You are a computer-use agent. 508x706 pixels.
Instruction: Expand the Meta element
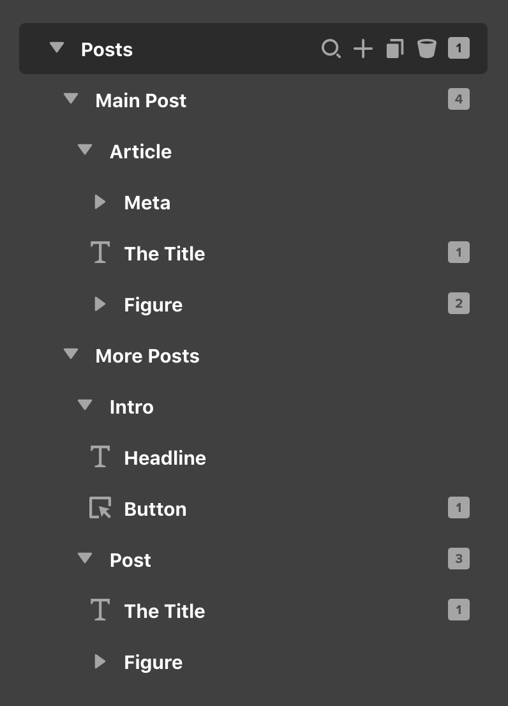click(x=100, y=202)
